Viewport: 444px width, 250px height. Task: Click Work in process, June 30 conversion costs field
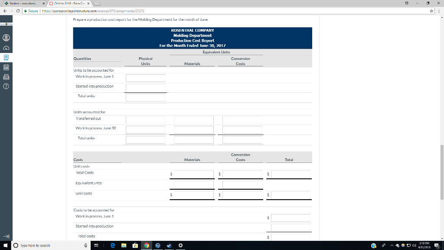click(242, 130)
